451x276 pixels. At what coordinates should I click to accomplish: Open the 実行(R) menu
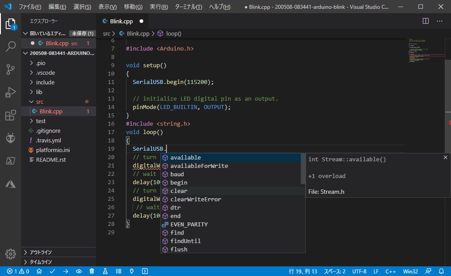pyautogui.click(x=159, y=7)
